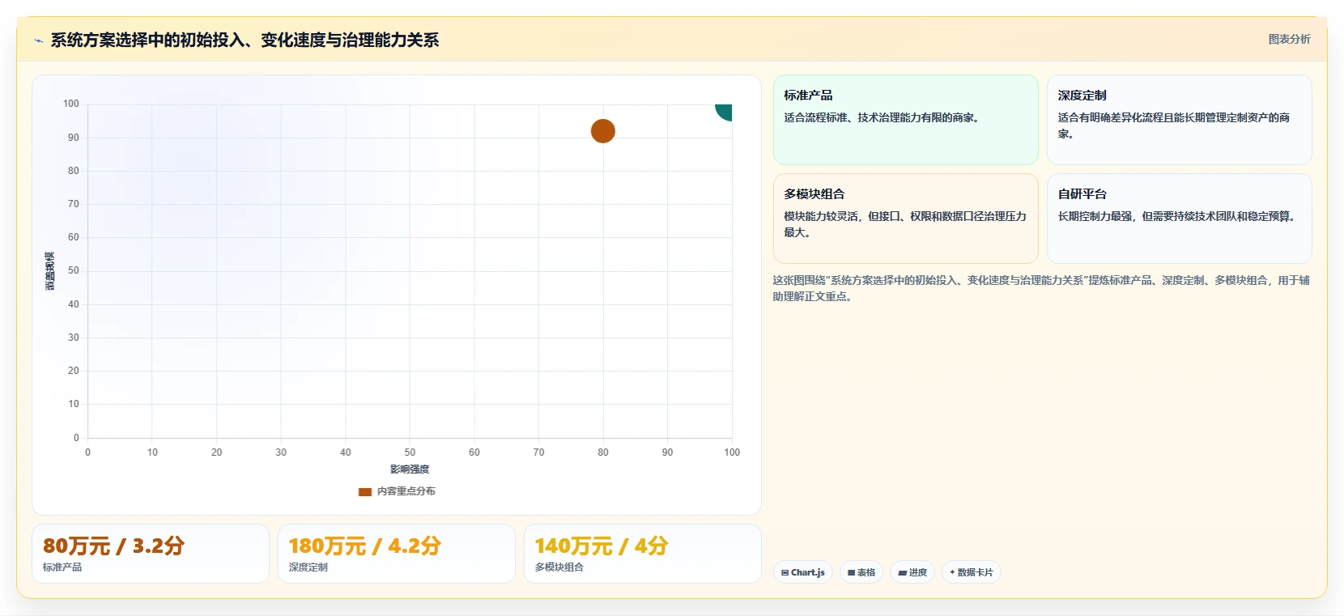The width and height of the screenshot is (1344, 616).
Task: Click the 影响强度 x-axis title
Action: click(410, 469)
